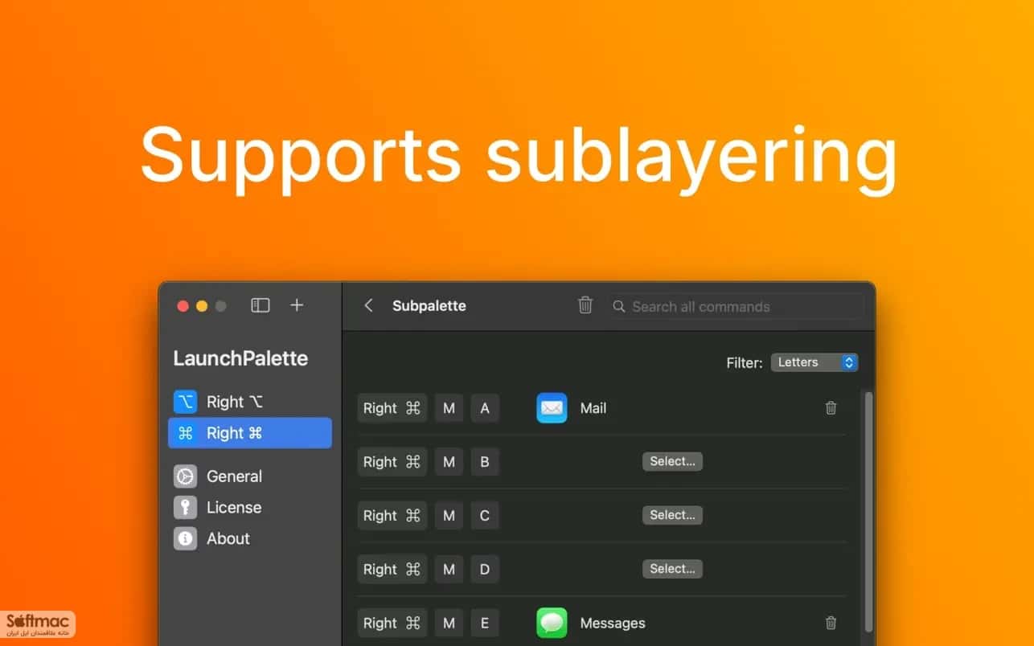Screen dimensions: 1034x646
Task: Select the Right ⌥ palette in sidebar
Action: [x=250, y=402]
